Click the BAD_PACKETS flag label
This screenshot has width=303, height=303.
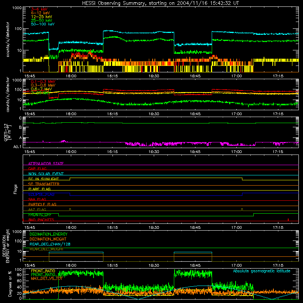[x=41, y=220]
